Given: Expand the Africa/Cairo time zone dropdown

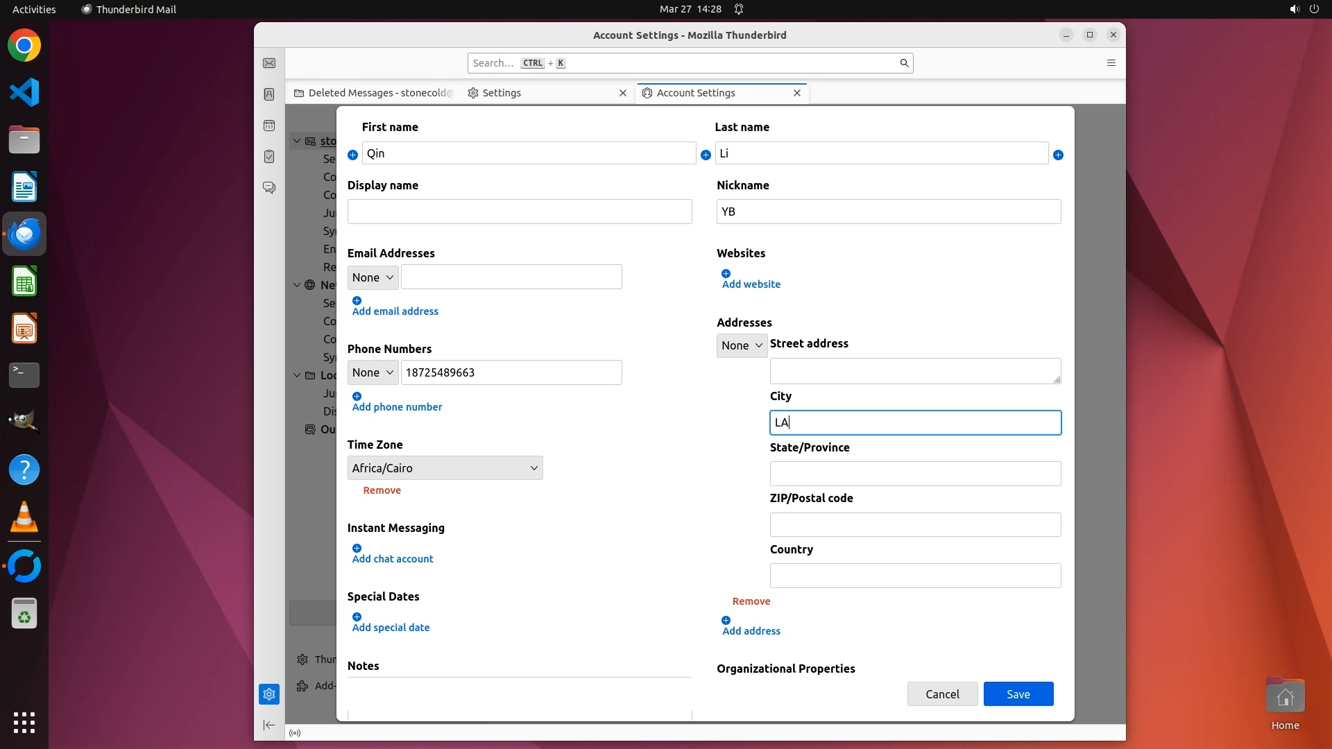Looking at the screenshot, I should [445, 468].
